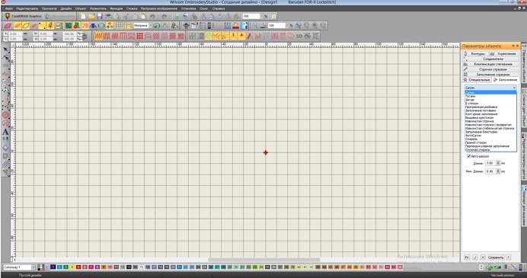Pick yellow color swatch number 4
This screenshot has width=527, height=278.
coord(72,267)
